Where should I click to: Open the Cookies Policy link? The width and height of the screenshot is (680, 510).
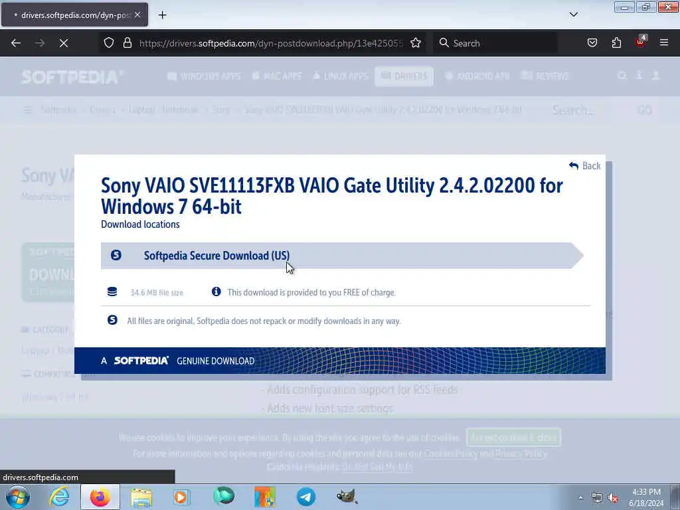(450, 454)
